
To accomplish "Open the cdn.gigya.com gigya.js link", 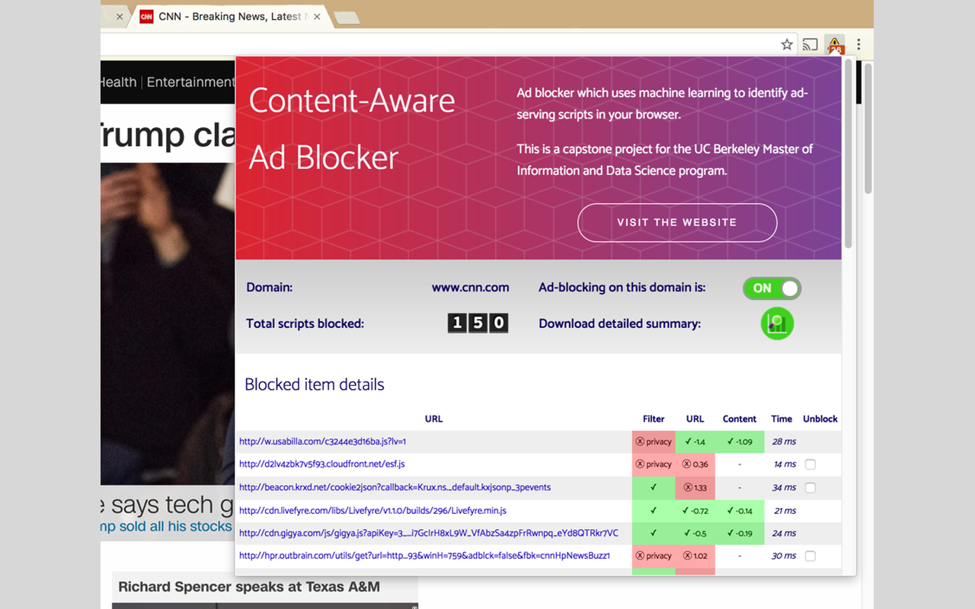I will pyautogui.click(x=429, y=533).
